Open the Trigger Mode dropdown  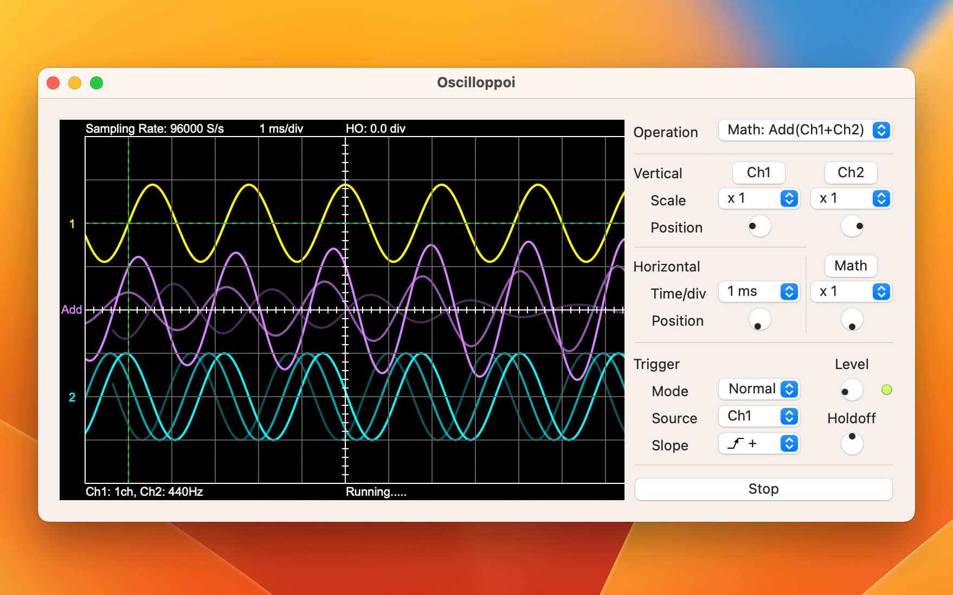coord(759,389)
